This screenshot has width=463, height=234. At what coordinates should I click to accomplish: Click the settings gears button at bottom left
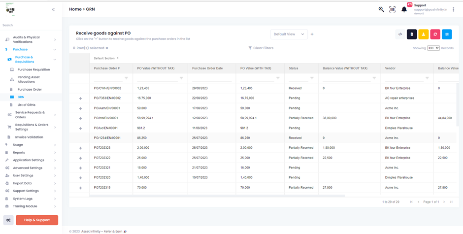[8, 220]
